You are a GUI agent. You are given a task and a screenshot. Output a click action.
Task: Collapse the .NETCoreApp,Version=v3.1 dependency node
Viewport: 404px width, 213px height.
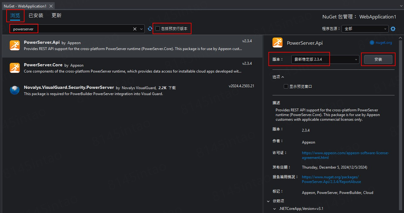pyautogui.click(x=274, y=209)
